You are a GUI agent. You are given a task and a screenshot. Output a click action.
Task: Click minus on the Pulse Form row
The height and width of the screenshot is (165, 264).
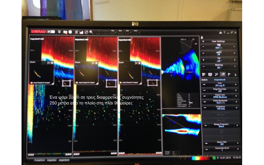pos(204,96)
